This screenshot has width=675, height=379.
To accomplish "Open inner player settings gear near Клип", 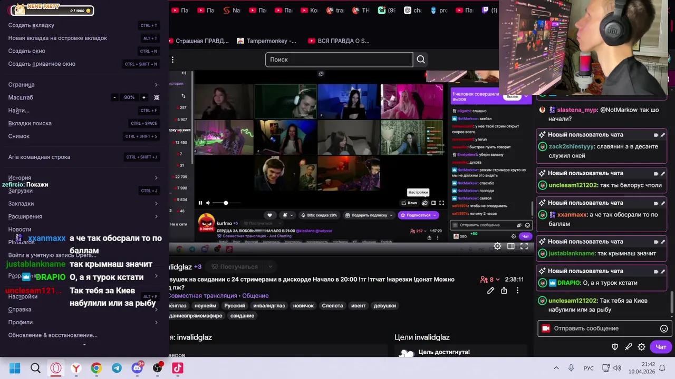I will click(x=425, y=203).
